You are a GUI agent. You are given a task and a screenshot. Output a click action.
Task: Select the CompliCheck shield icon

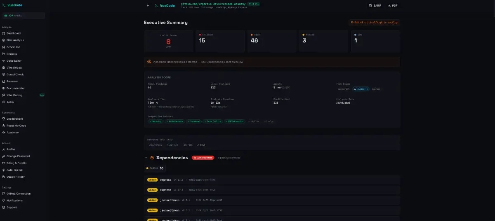coord(4,74)
